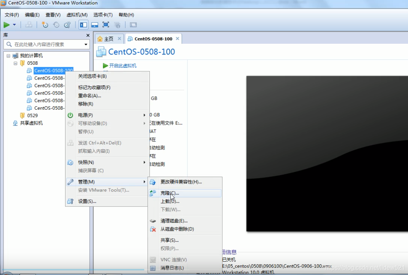The height and width of the screenshot is (275, 408).
Task: Toggle the thumbnail bar toolbar icon
Action: pos(95,25)
